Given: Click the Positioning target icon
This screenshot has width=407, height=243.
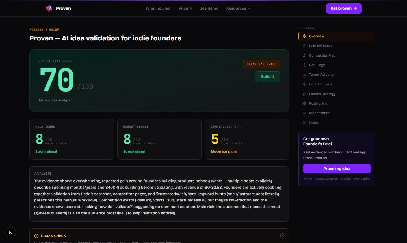Looking at the screenshot, I should (304, 103).
